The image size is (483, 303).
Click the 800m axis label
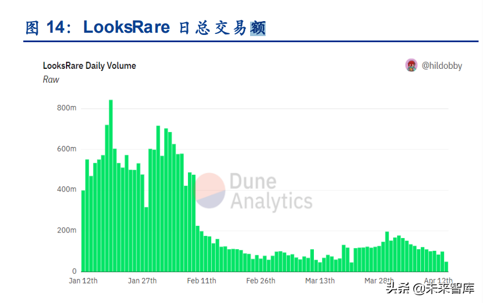coord(67,108)
